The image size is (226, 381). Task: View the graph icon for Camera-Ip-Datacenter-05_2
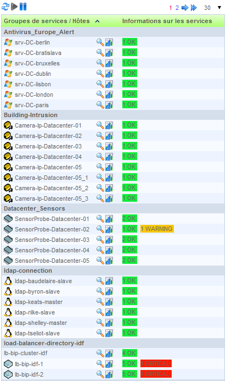coord(109,188)
